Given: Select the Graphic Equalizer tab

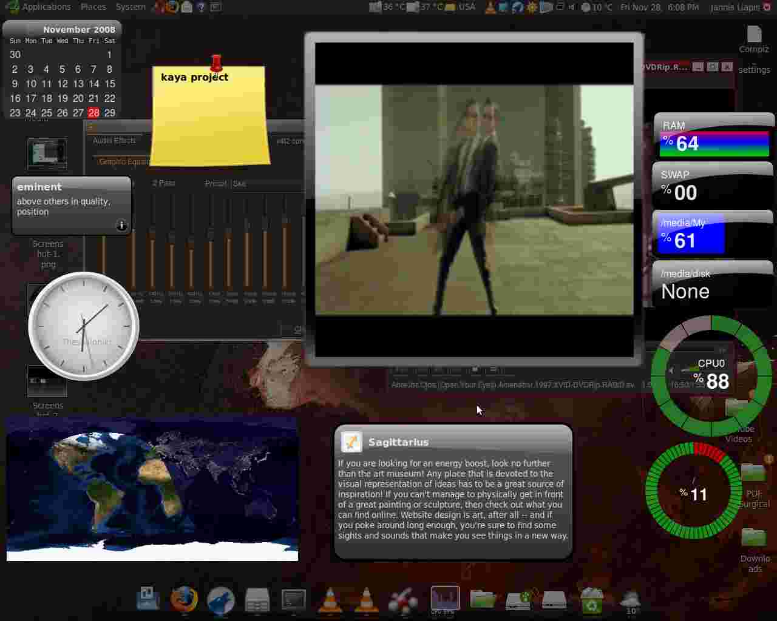Looking at the screenshot, I should click(x=124, y=161).
